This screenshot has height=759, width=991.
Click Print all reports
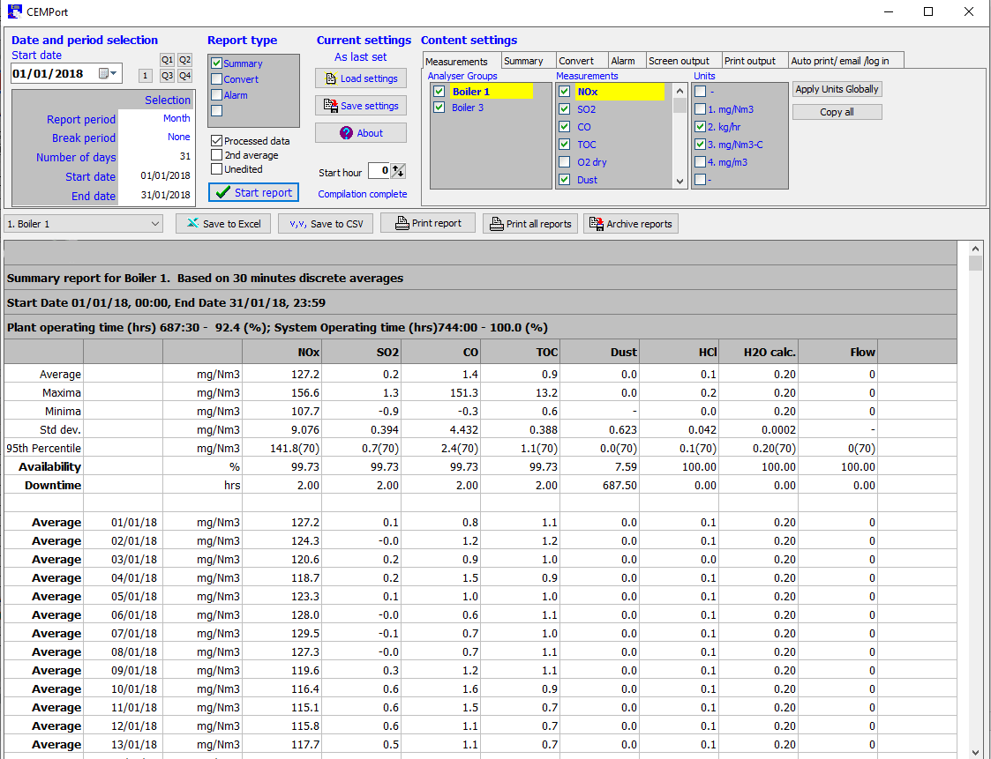[x=531, y=224]
